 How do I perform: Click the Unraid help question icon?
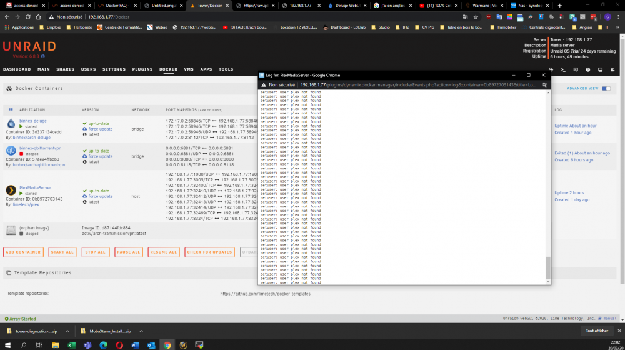588,69
